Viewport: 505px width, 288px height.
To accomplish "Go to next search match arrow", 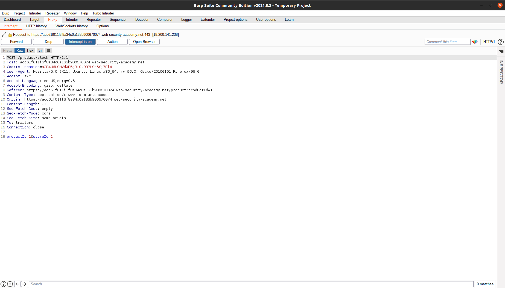I will point(24,284).
